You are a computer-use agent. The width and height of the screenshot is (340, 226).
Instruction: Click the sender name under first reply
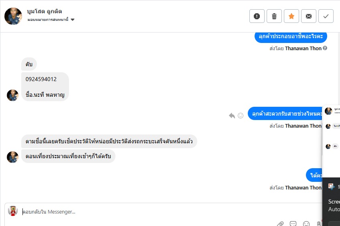coord(303,48)
